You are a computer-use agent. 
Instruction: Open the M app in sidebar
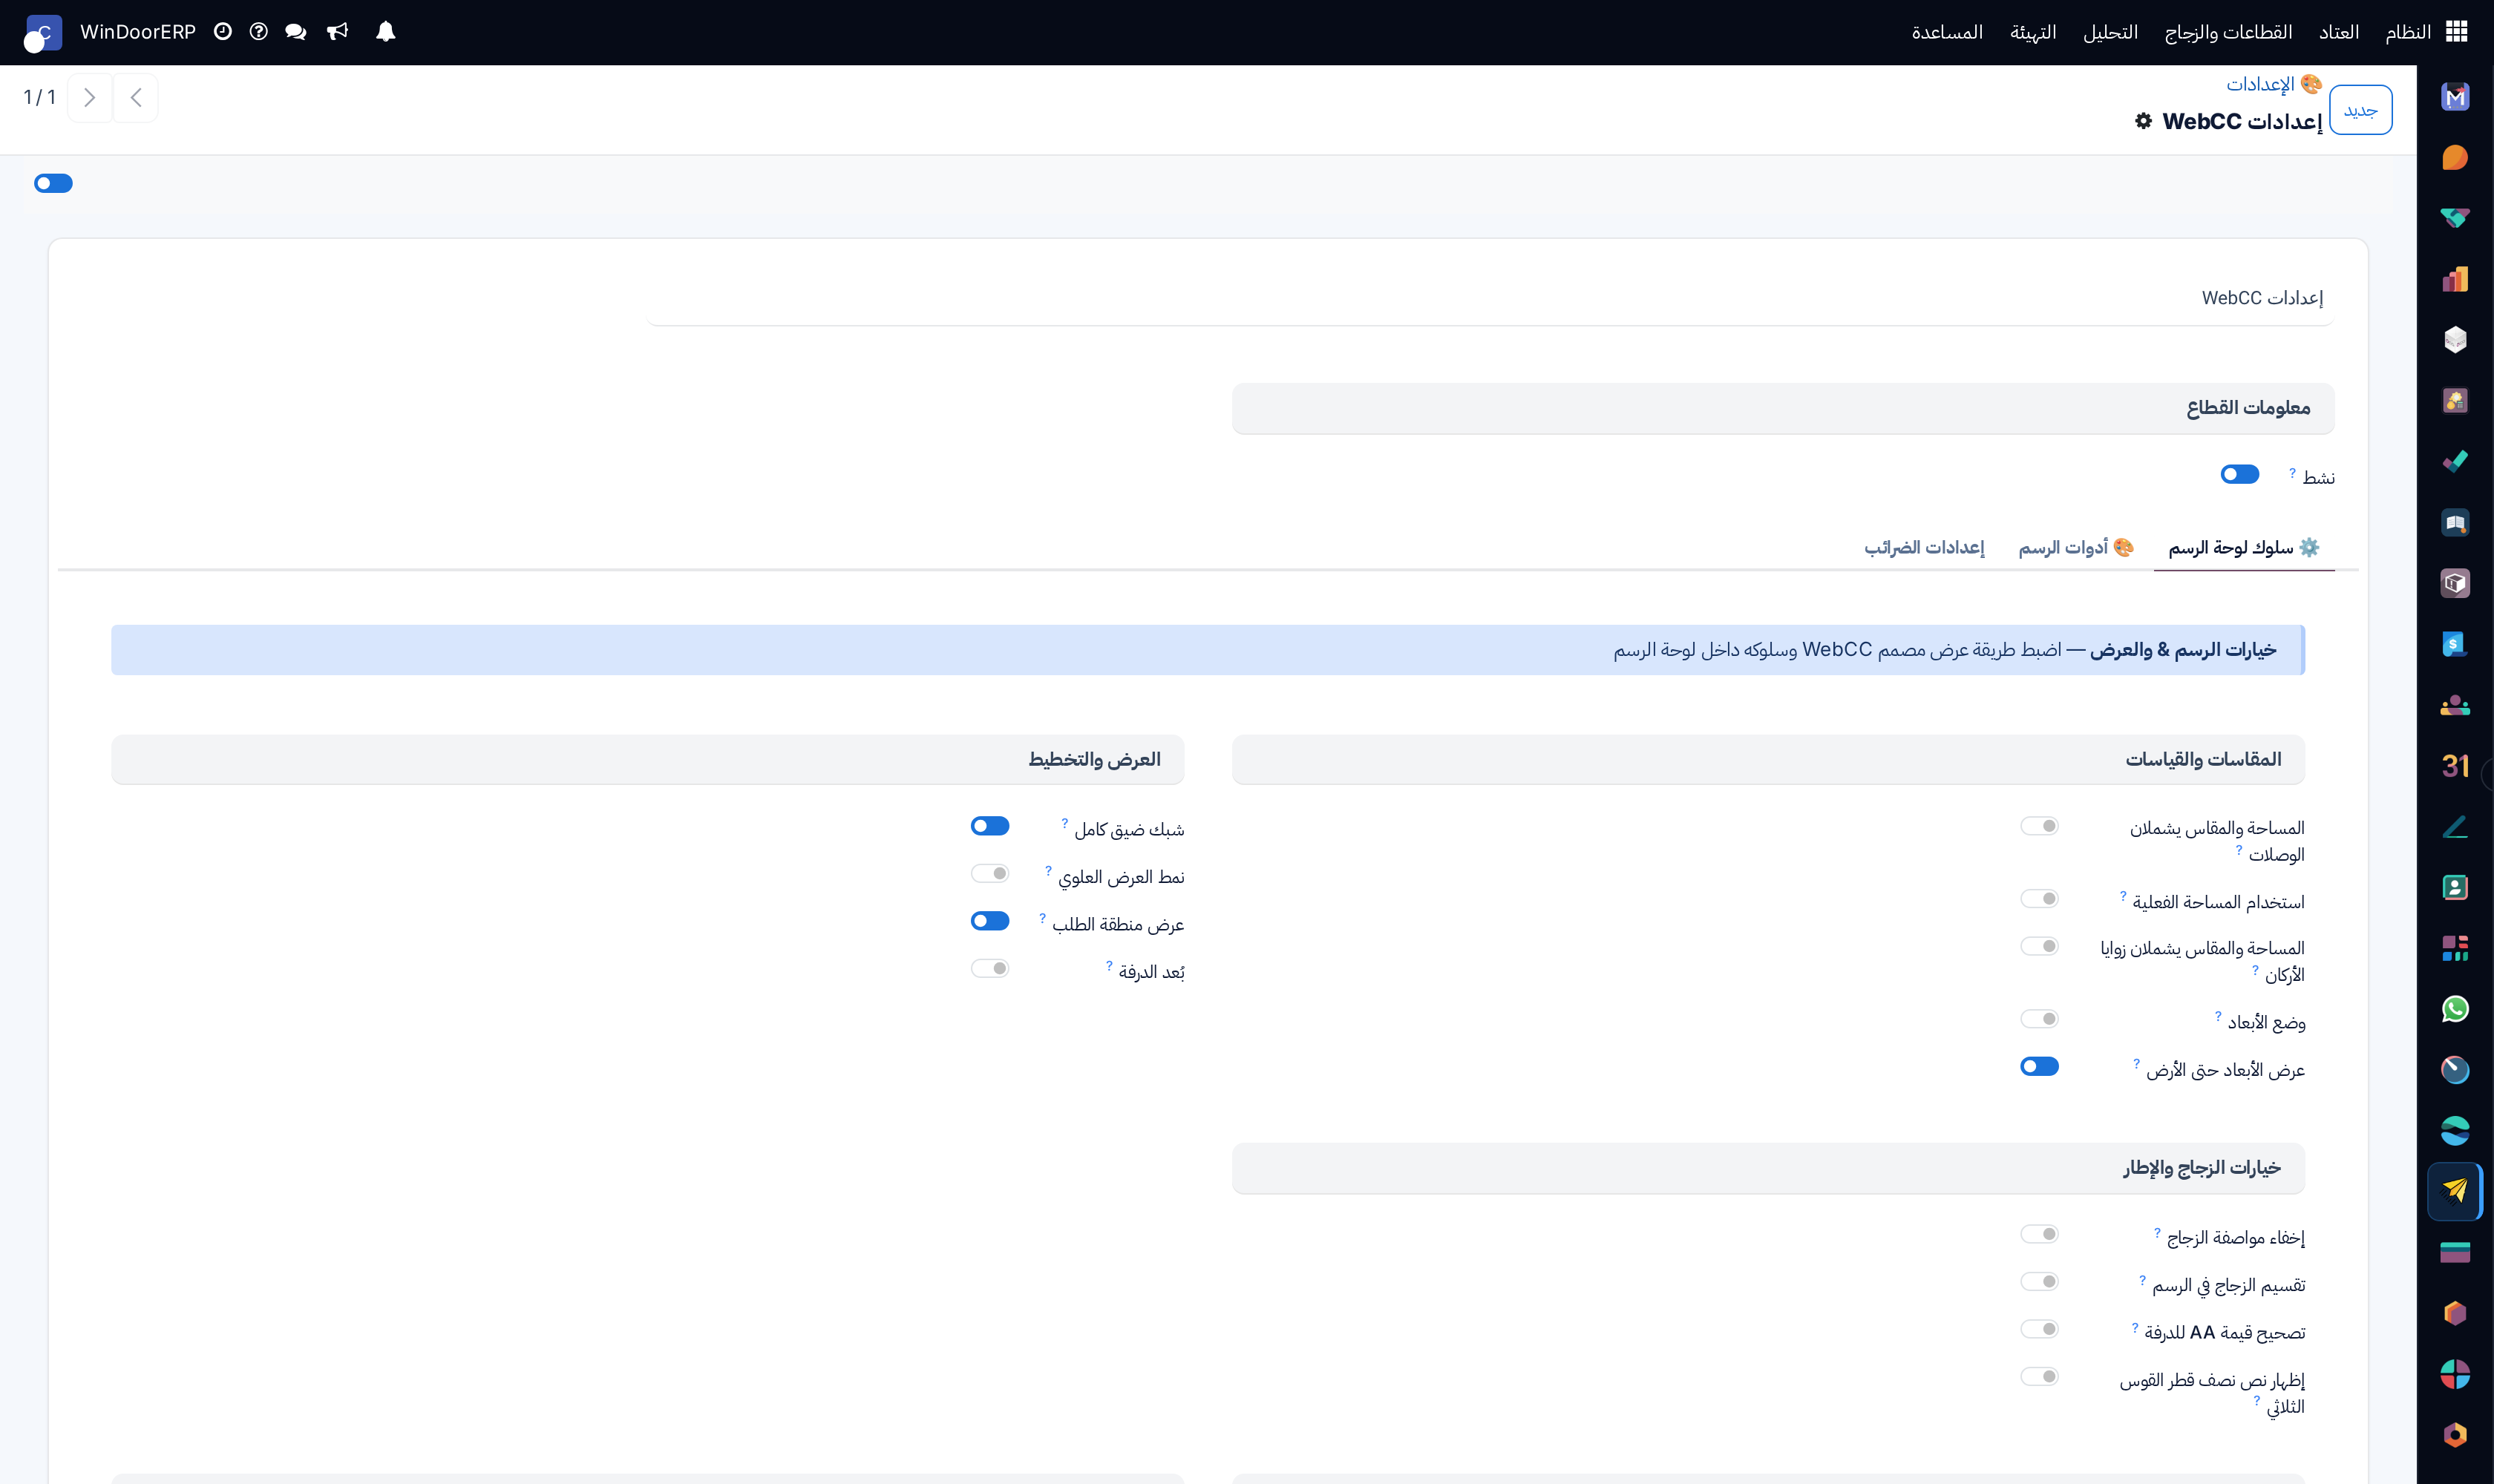(2455, 97)
